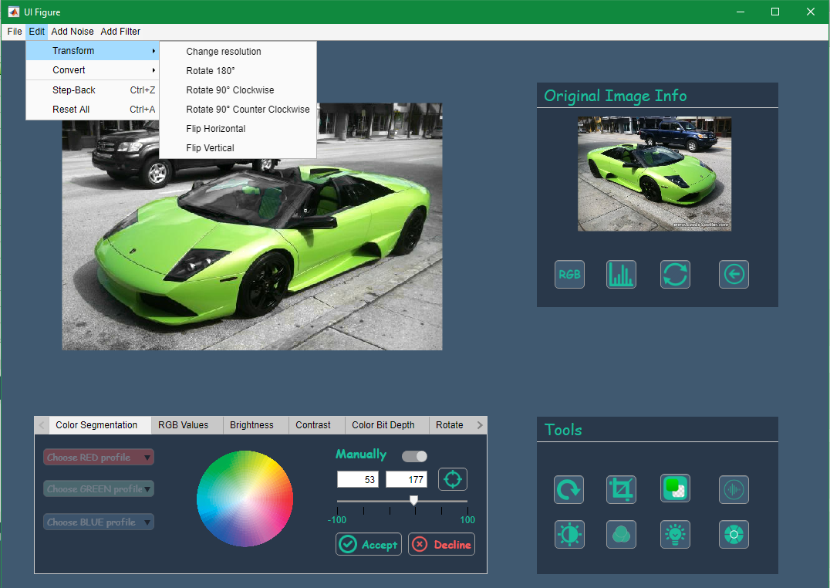Click the back arrow icon in the info panel
The width and height of the screenshot is (830, 588).
click(734, 275)
